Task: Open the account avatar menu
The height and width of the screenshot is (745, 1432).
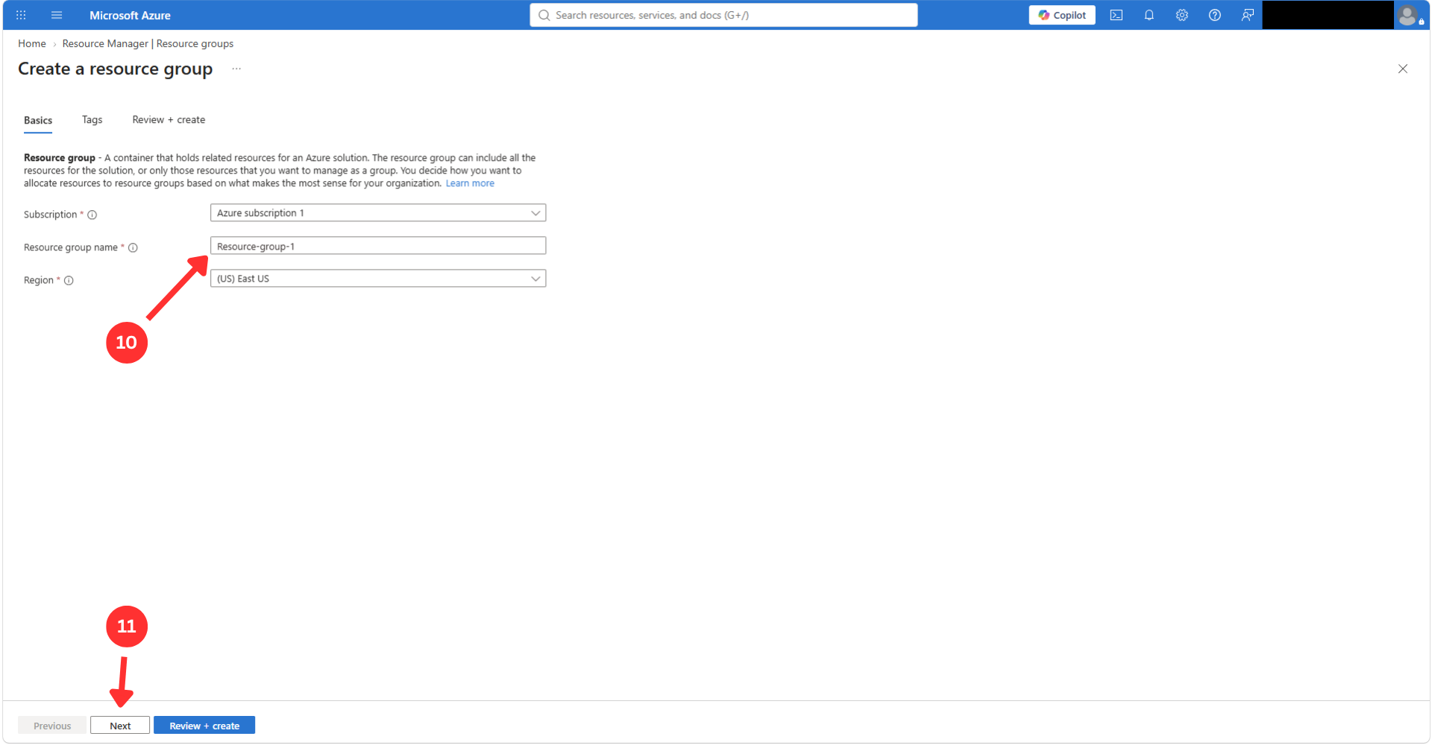Action: pos(1409,15)
